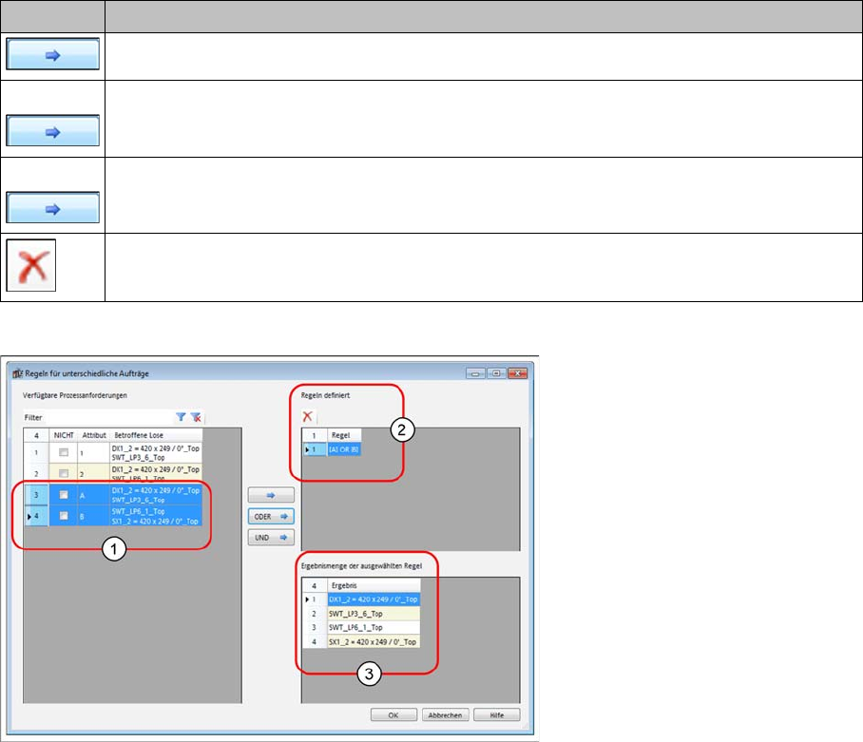Maximize the Regeln dialog window

pos(496,373)
